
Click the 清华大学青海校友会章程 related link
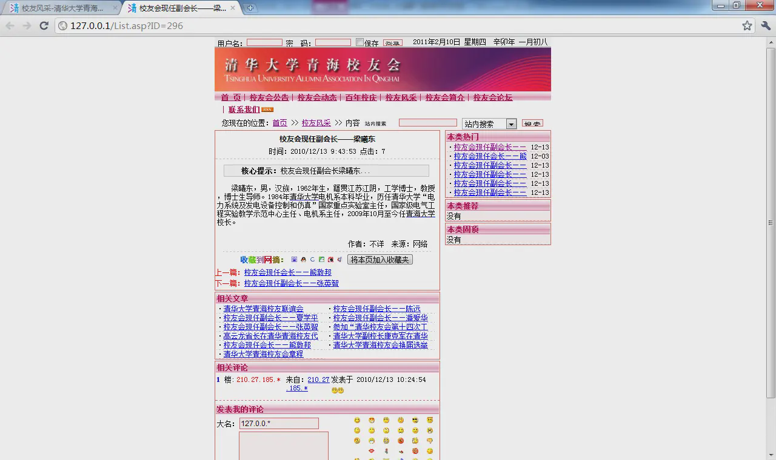click(x=263, y=354)
